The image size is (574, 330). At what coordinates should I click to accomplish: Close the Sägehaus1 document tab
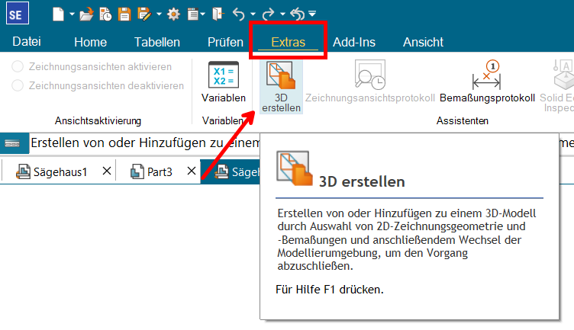[107, 171]
